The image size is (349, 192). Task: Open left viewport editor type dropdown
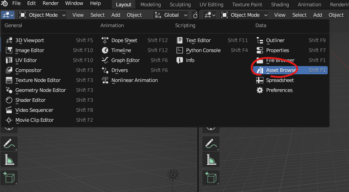click(8, 15)
